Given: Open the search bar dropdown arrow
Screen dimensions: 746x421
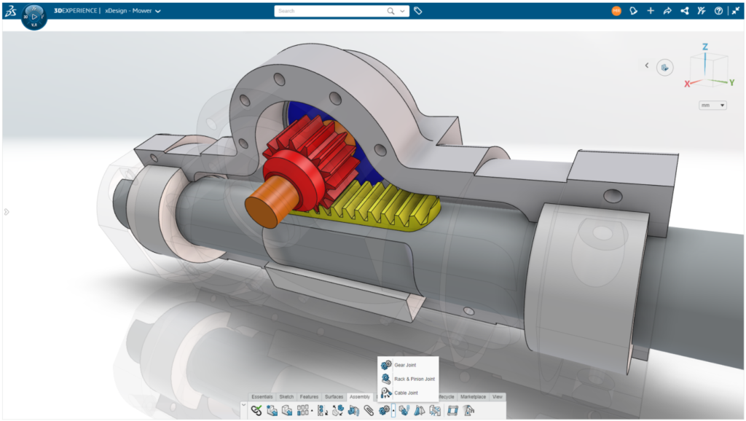Looking at the screenshot, I should (x=402, y=11).
